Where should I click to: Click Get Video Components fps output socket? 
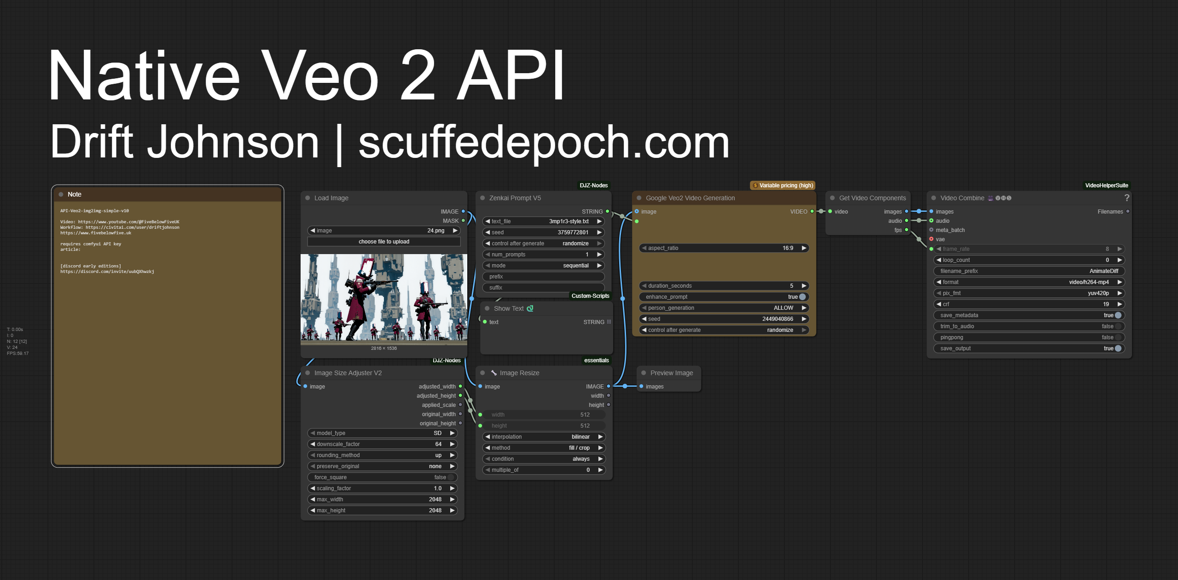[x=906, y=230]
